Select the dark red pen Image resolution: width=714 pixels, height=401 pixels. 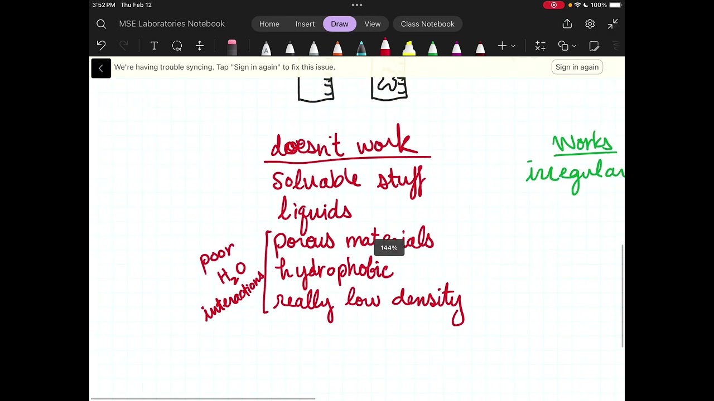click(480, 47)
